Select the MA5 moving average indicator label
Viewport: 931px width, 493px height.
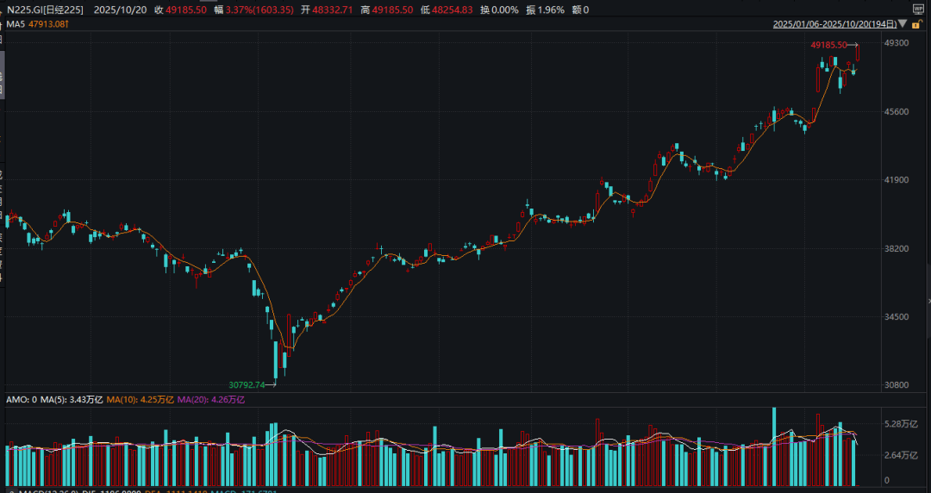(16, 24)
